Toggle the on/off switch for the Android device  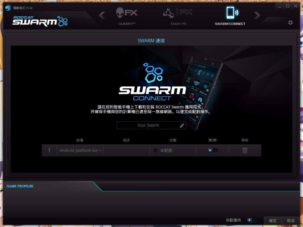click(x=212, y=150)
